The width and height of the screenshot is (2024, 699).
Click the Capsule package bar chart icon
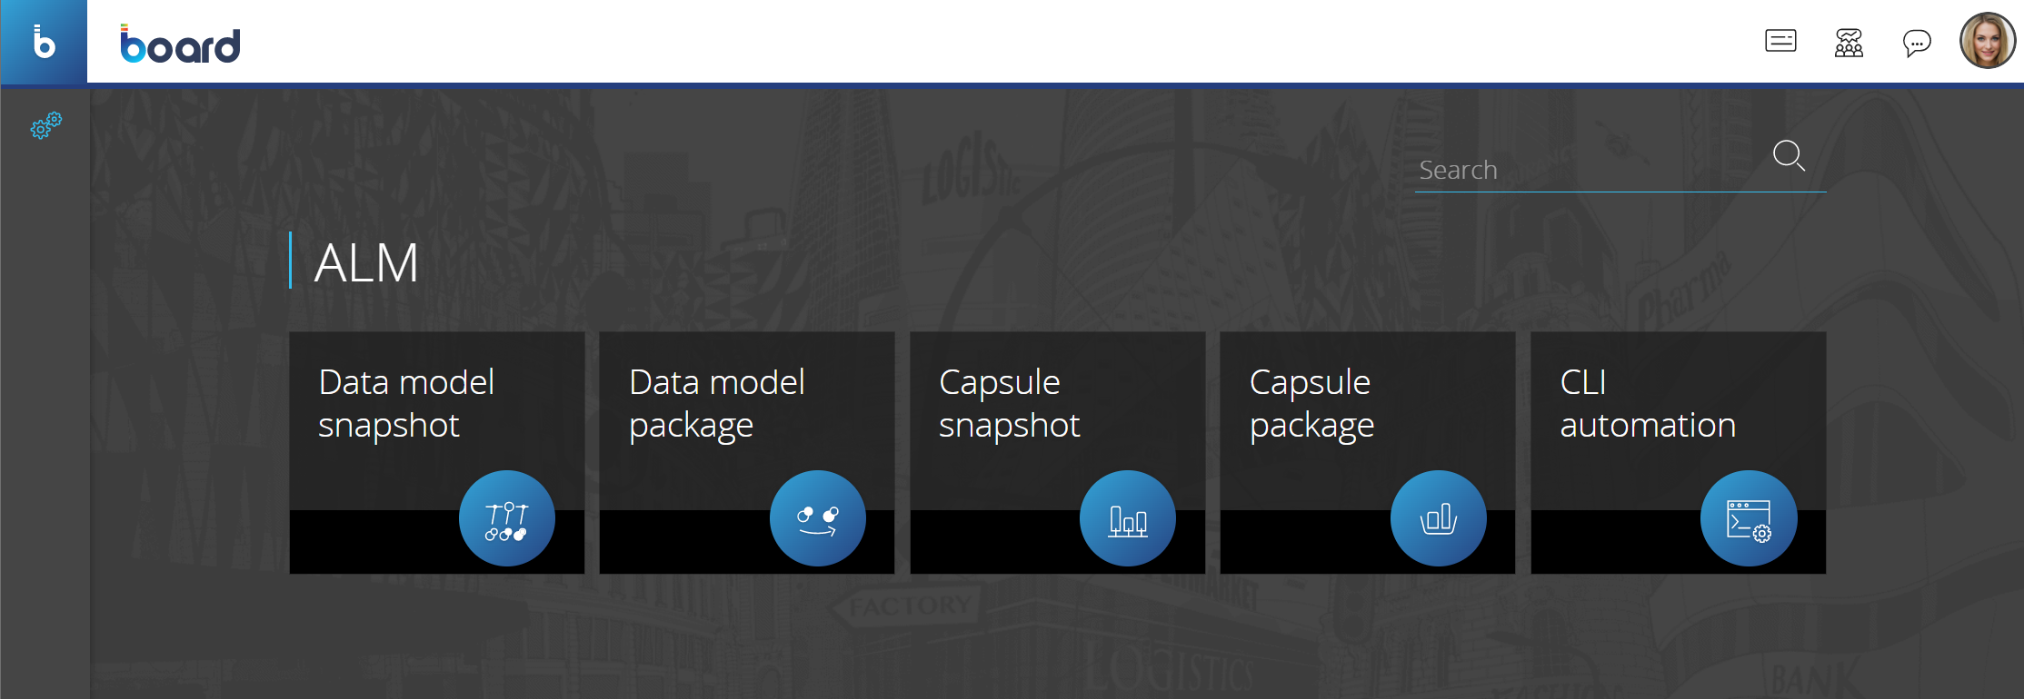point(1439,518)
